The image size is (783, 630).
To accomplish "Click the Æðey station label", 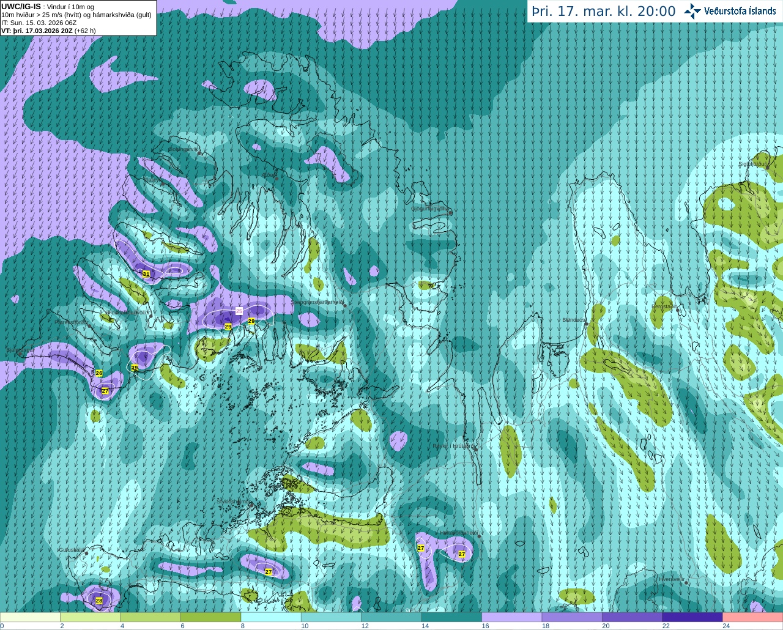I will coord(269,175).
